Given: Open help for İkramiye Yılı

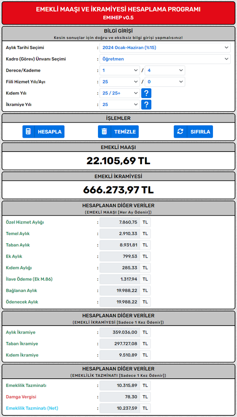Looking at the screenshot, I should [146, 104].
